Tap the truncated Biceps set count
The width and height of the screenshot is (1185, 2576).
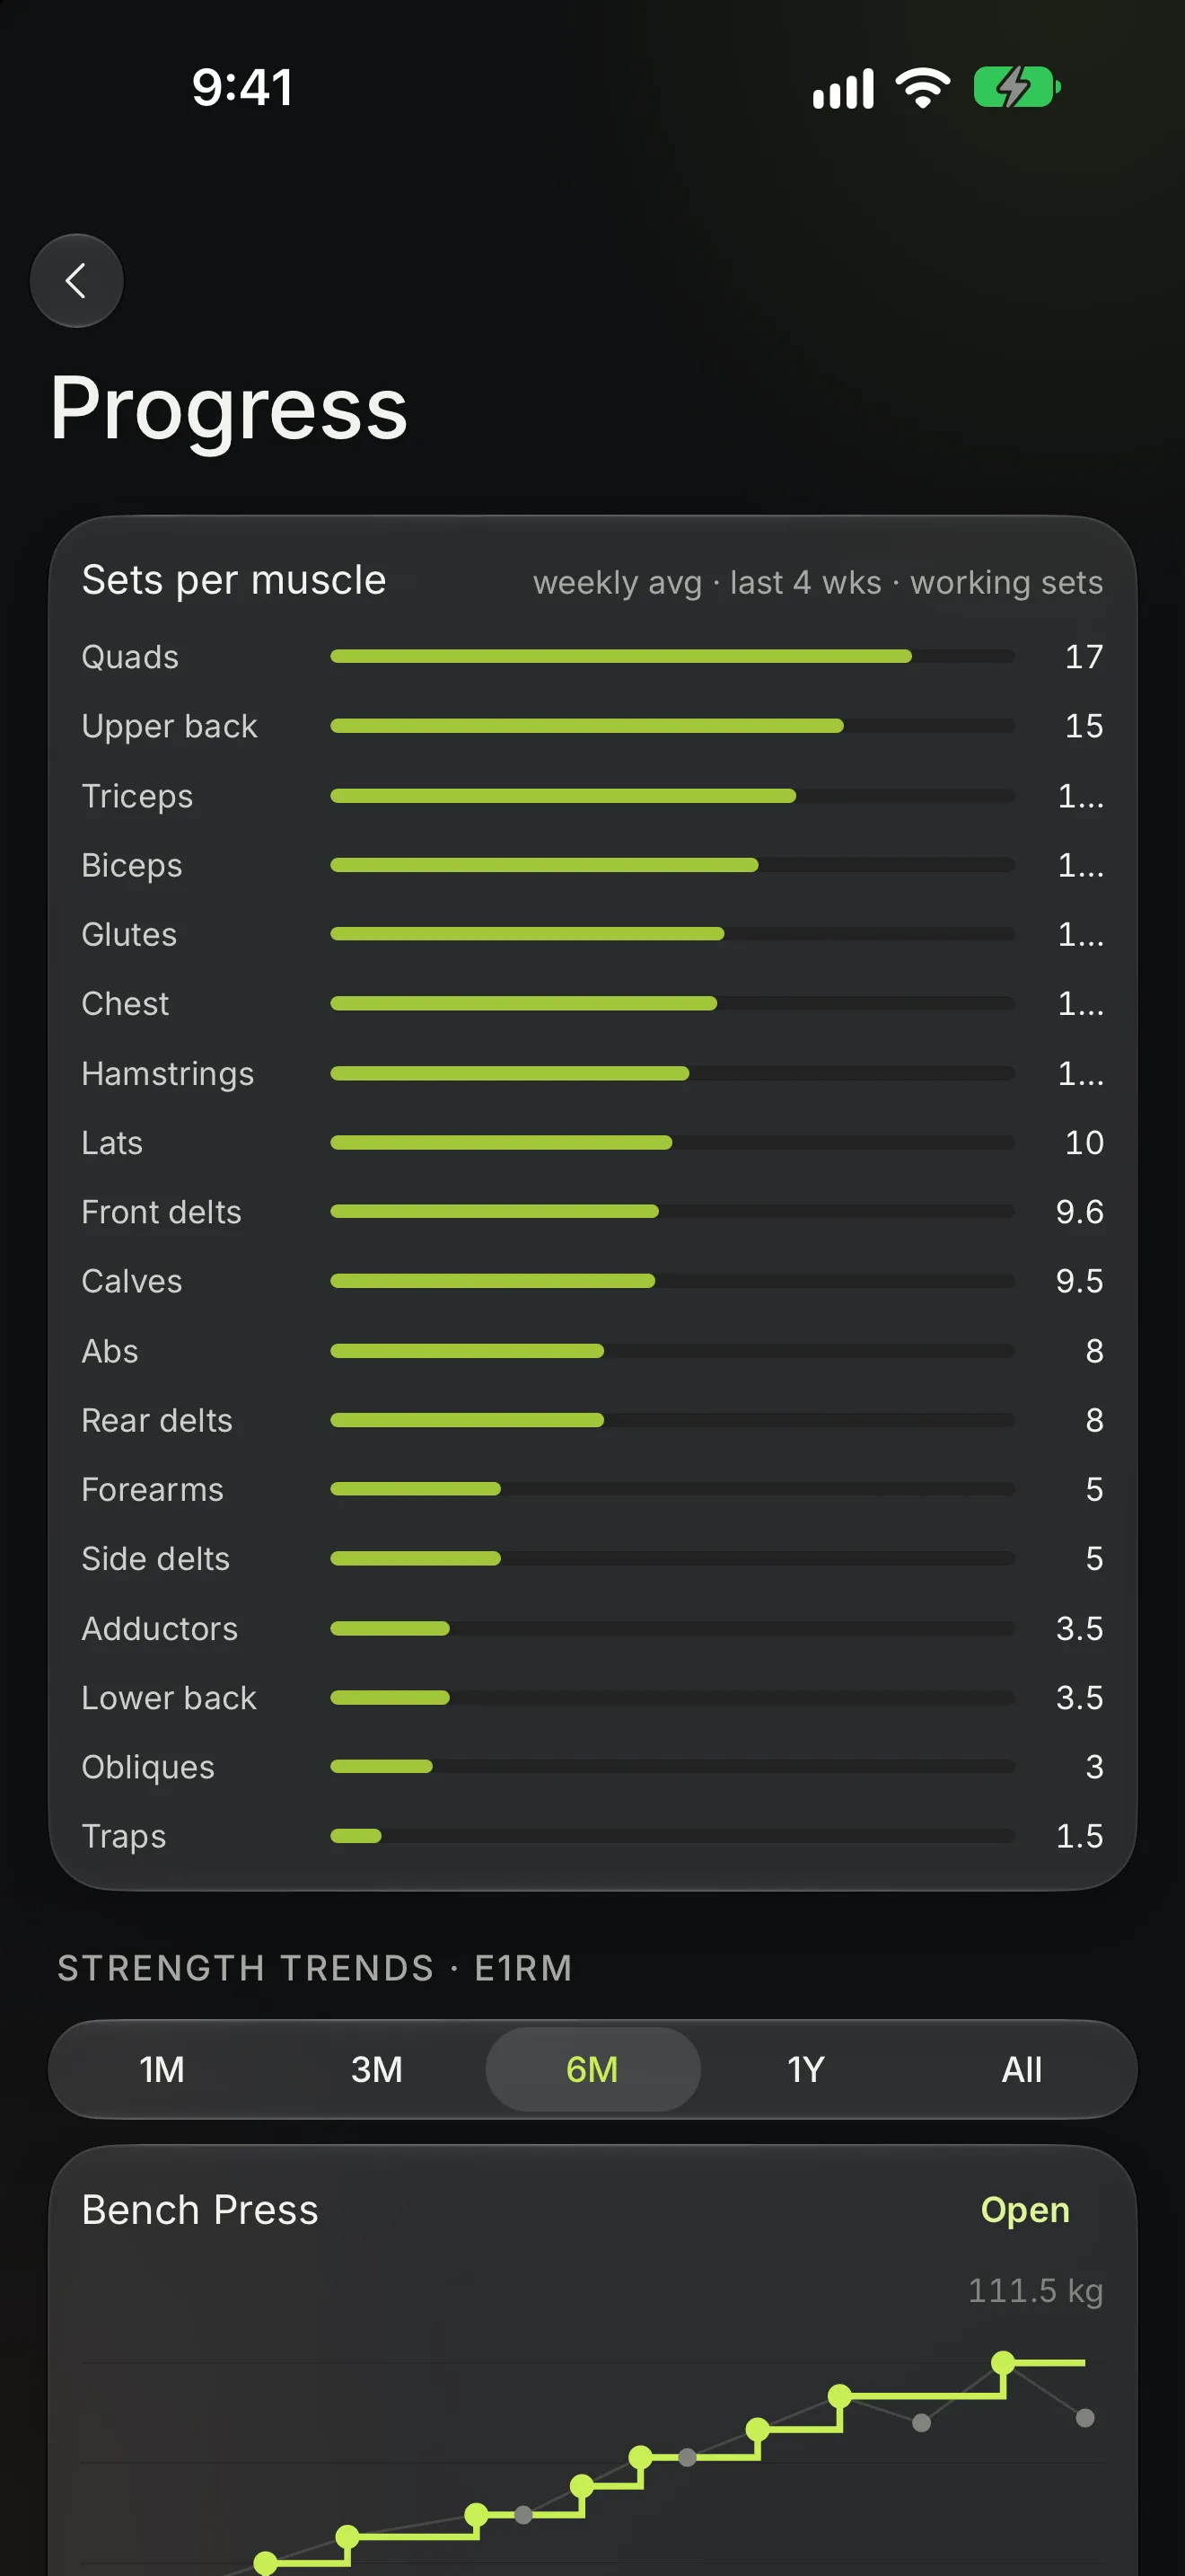[1080, 865]
